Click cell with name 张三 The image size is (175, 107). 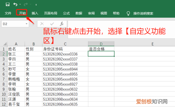(16, 54)
